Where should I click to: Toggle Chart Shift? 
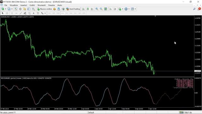[115, 9]
